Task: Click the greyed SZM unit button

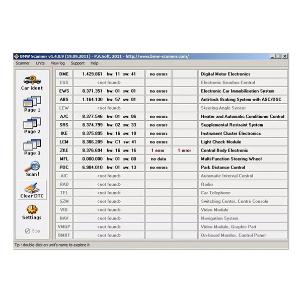Action: (64, 201)
